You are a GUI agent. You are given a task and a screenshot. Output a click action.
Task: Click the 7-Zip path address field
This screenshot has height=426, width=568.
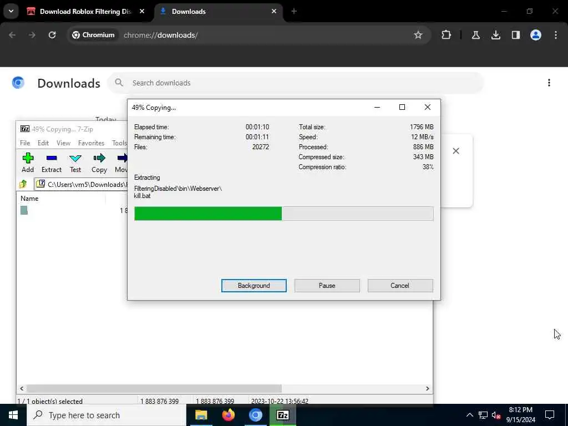click(x=81, y=184)
